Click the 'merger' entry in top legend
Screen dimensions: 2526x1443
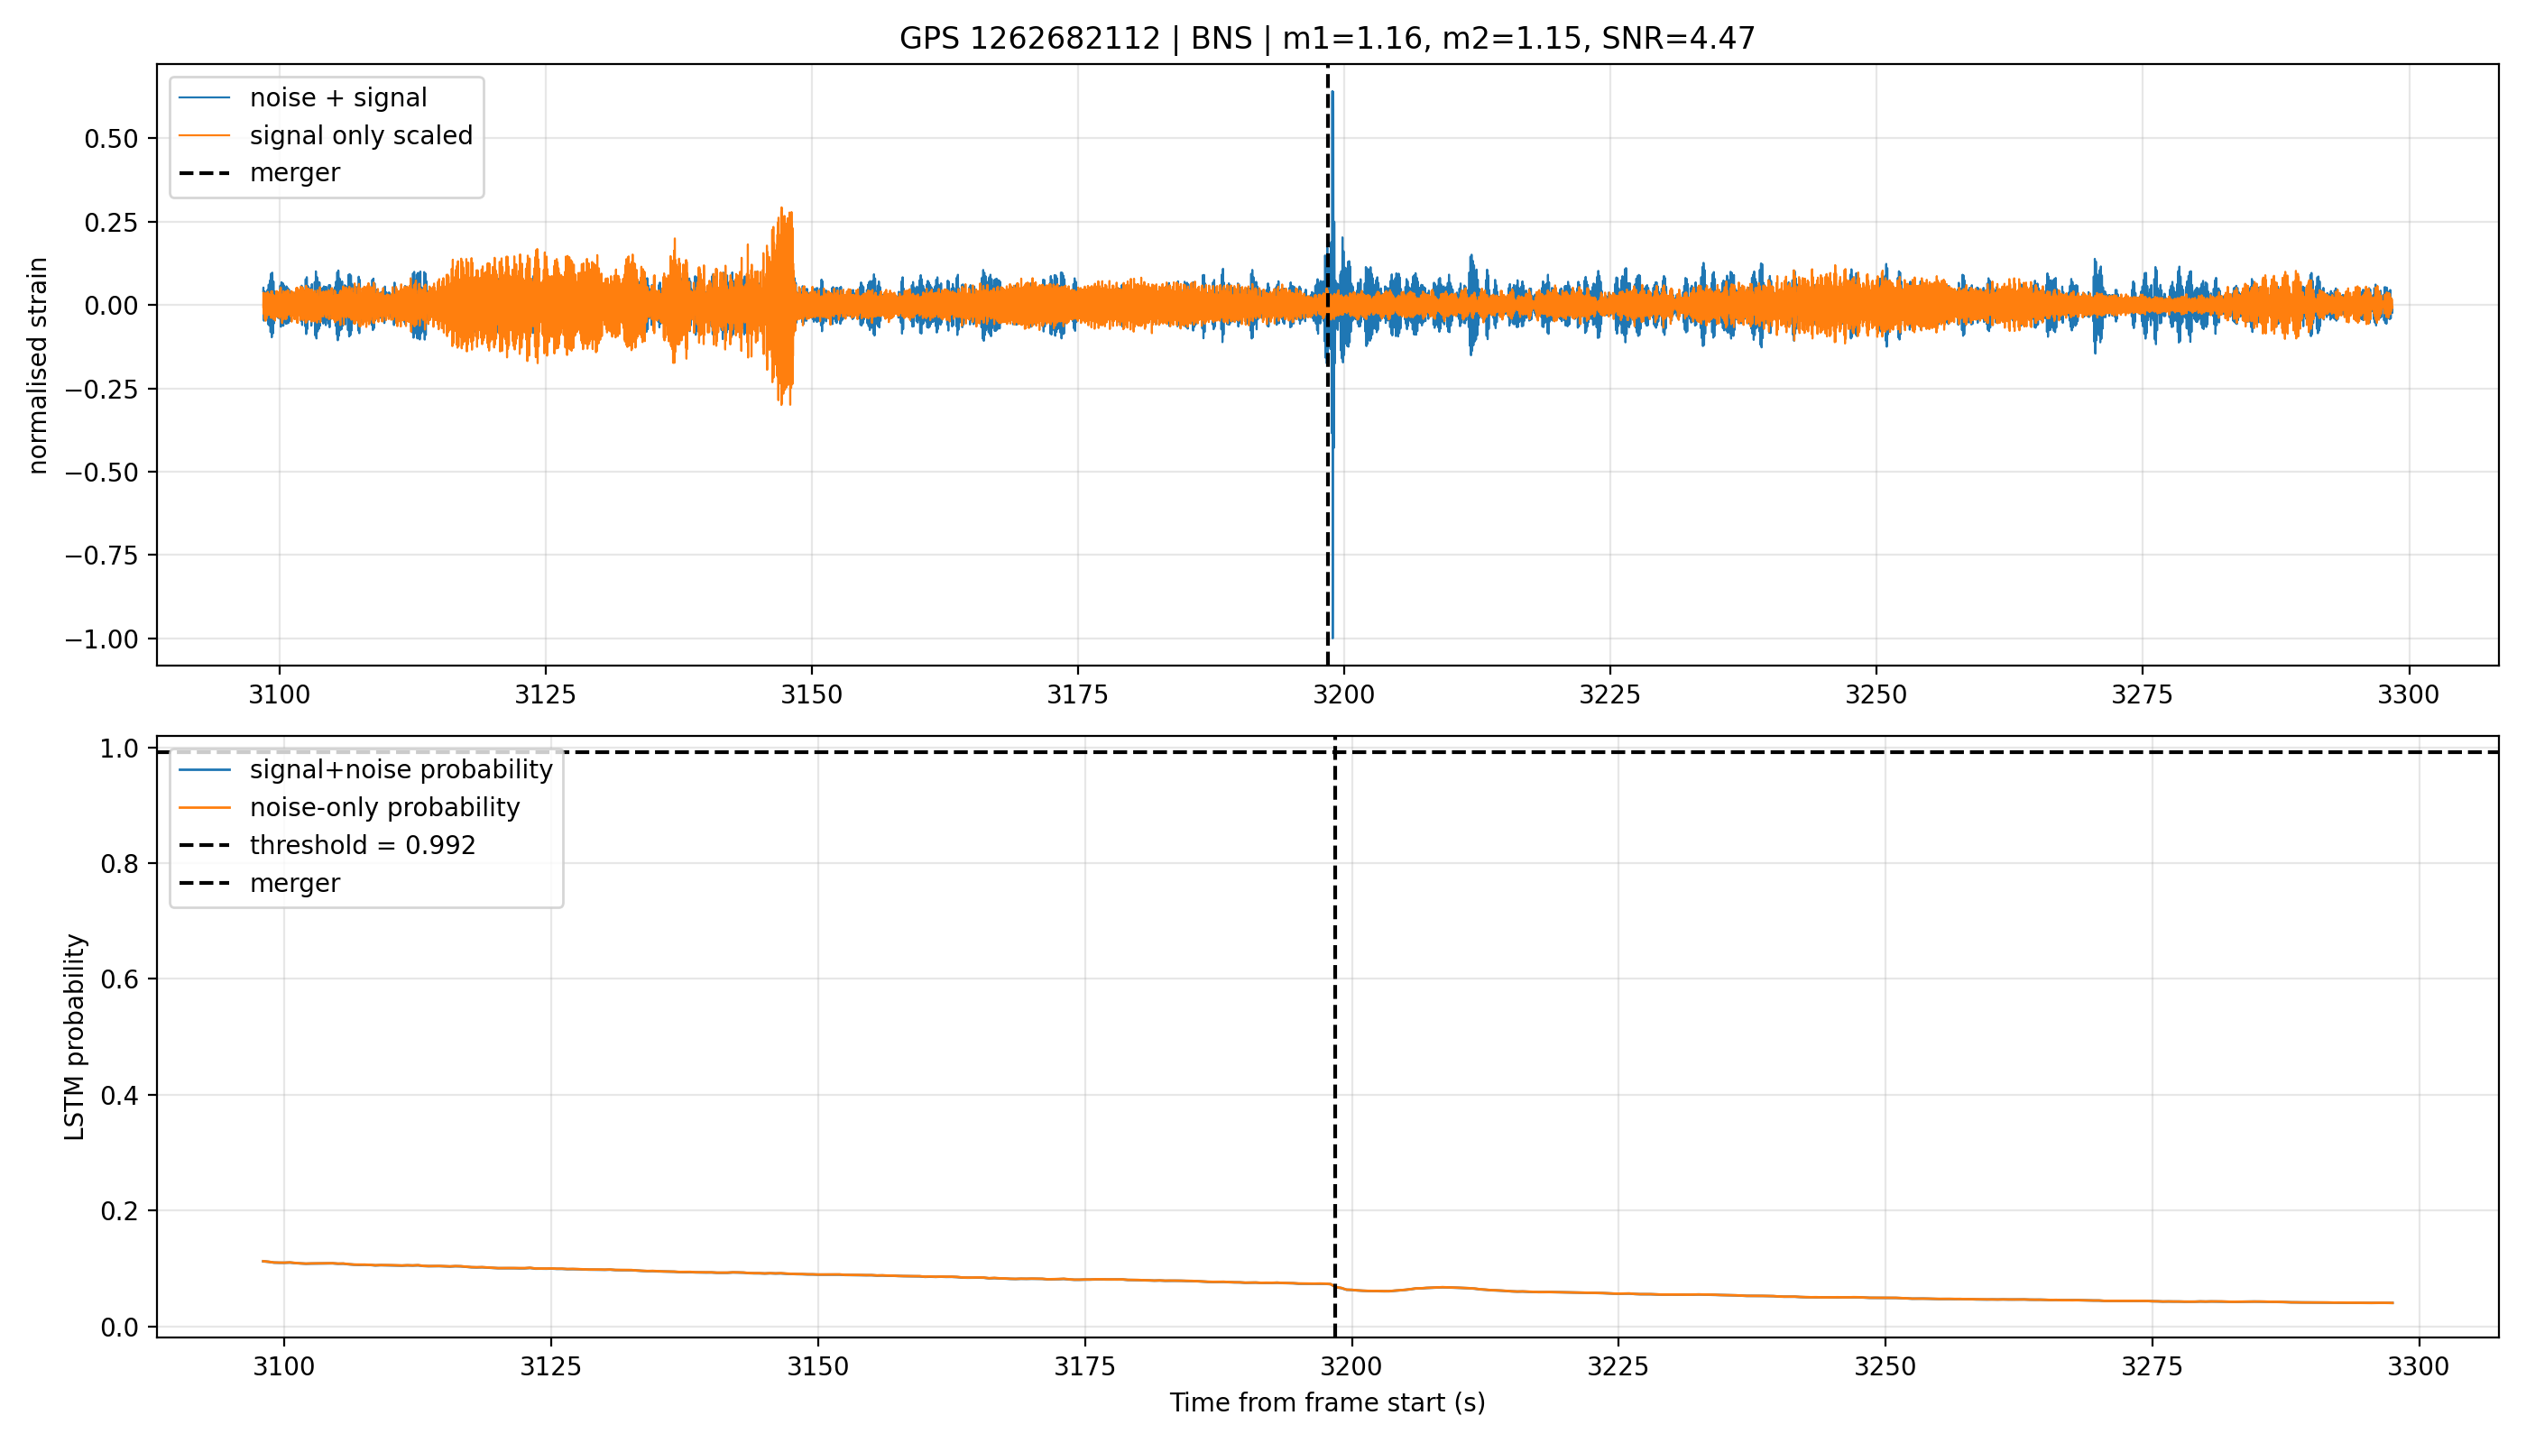click(x=259, y=172)
